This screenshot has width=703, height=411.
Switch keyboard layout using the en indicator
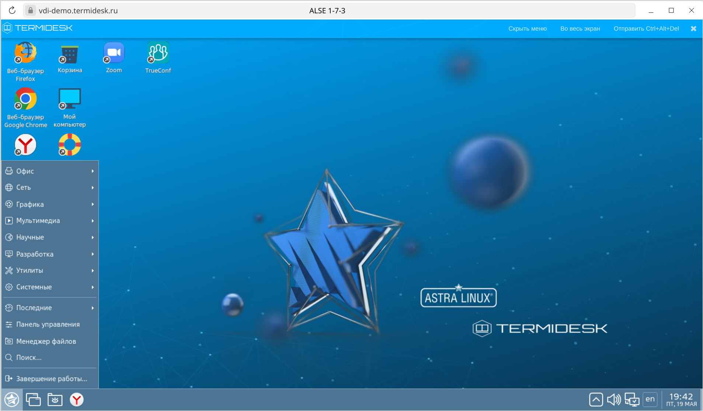coord(650,399)
